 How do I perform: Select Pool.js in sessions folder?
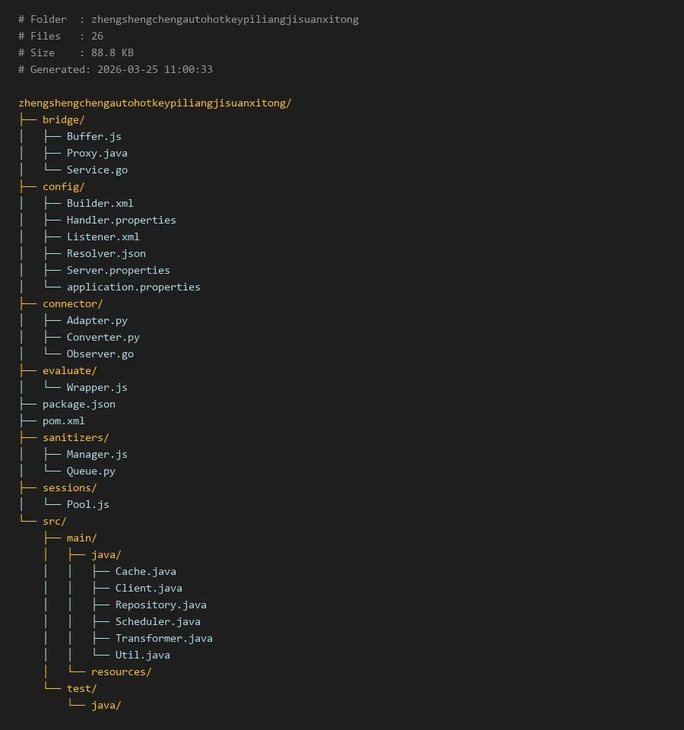(87, 504)
